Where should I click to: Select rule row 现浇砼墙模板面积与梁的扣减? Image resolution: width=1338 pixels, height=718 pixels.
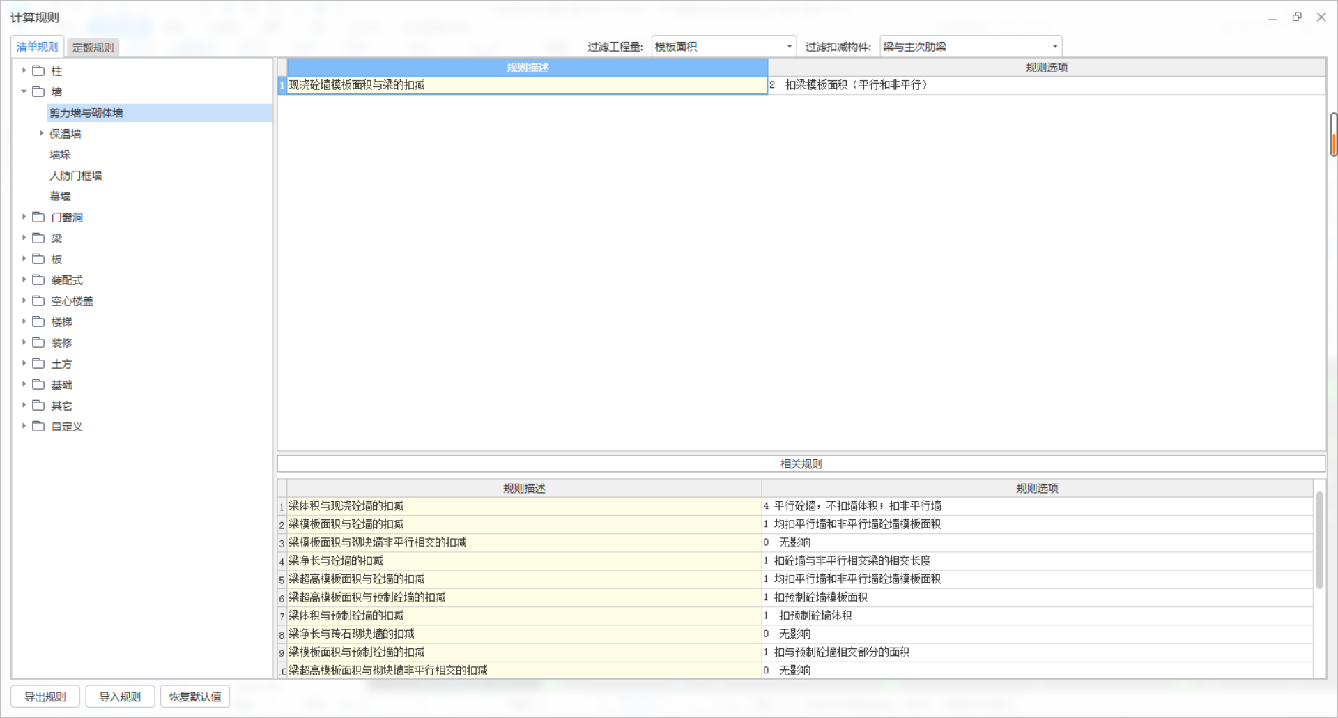click(527, 85)
